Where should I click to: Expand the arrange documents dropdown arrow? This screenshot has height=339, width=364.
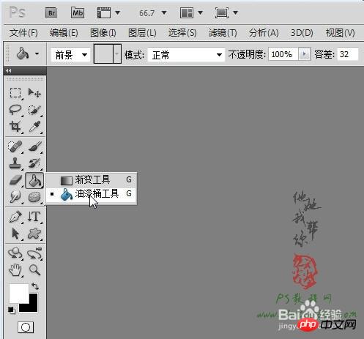(x=200, y=12)
